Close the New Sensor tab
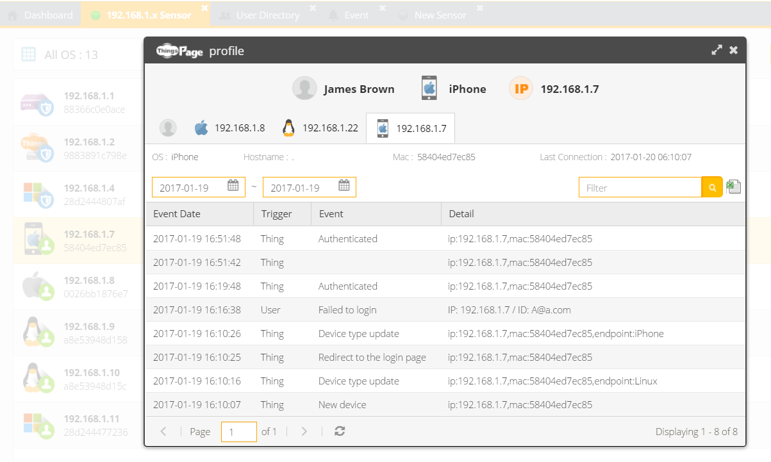This screenshot has height=462, width=771. (479, 8)
